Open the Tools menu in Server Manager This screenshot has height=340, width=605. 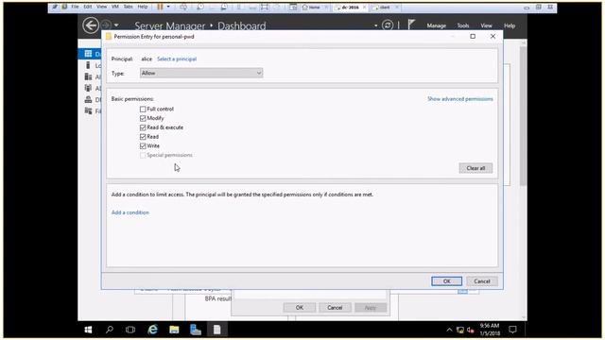(463, 25)
